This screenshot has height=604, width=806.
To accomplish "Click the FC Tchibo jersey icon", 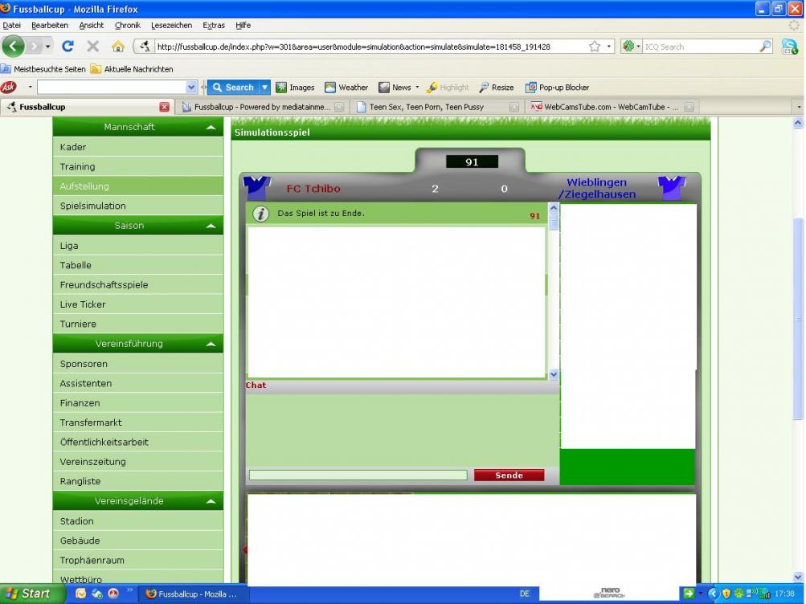I will tap(257, 188).
